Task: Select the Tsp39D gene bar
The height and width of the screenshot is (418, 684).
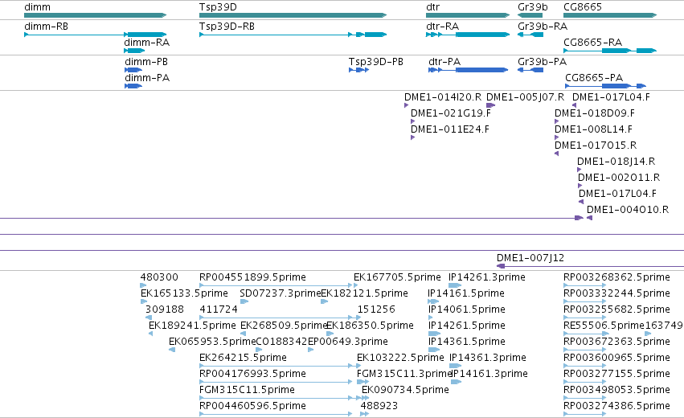Action: (x=293, y=15)
